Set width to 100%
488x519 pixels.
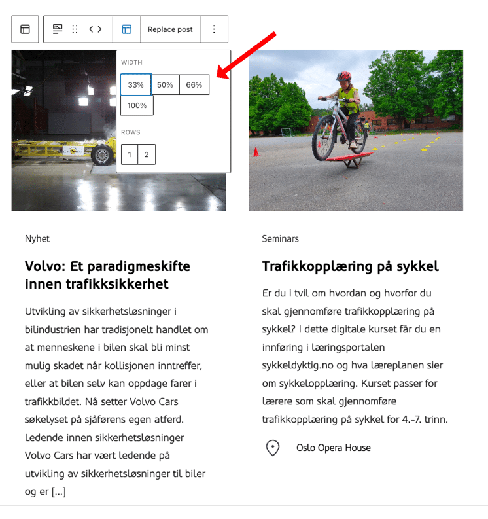tap(137, 105)
